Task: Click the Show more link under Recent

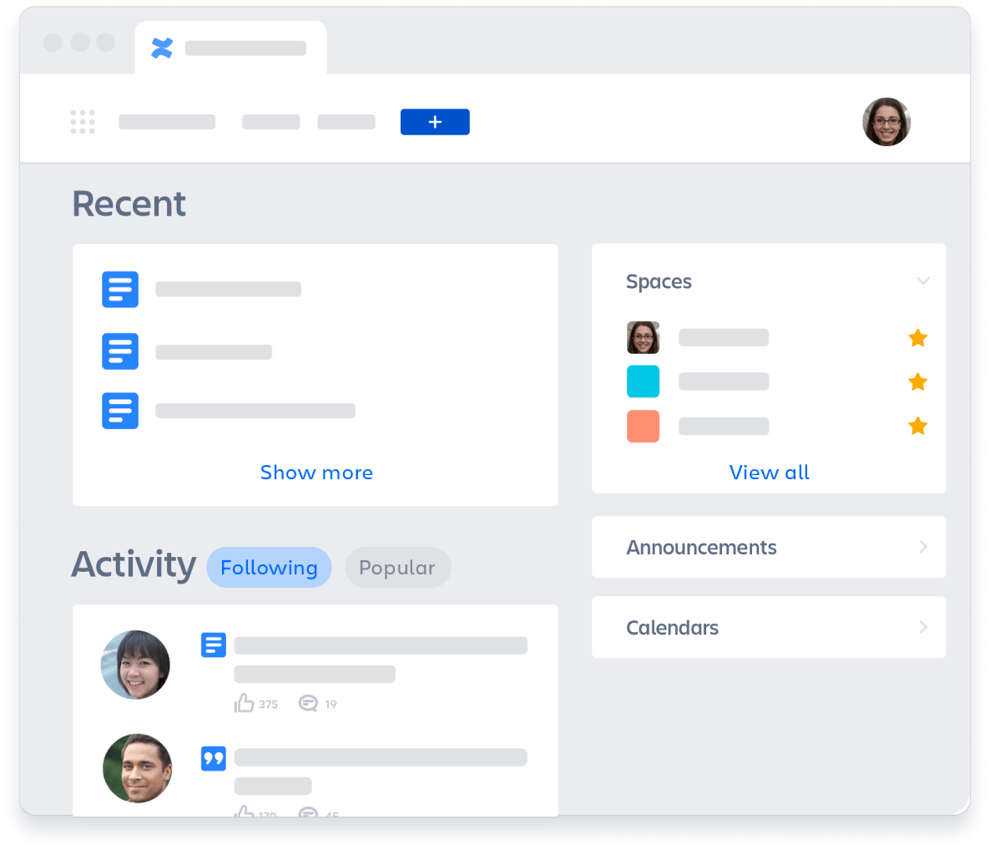Action: click(x=316, y=473)
